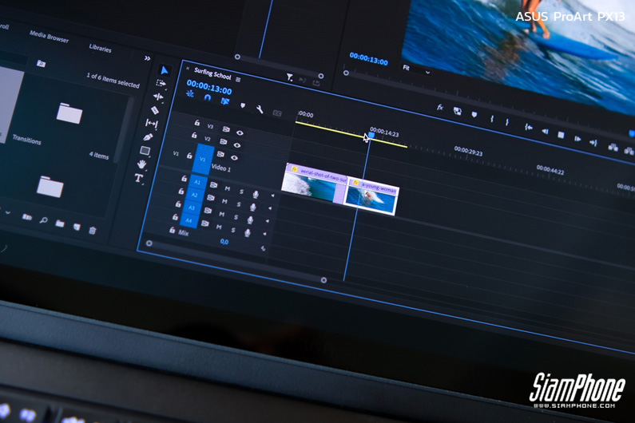This screenshot has width=635, height=423.
Task: Open timeline wrench display settings
Action: 260,109
